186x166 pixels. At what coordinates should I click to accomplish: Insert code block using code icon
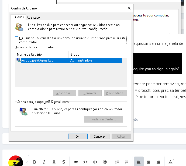pyautogui.click(x=95, y=162)
